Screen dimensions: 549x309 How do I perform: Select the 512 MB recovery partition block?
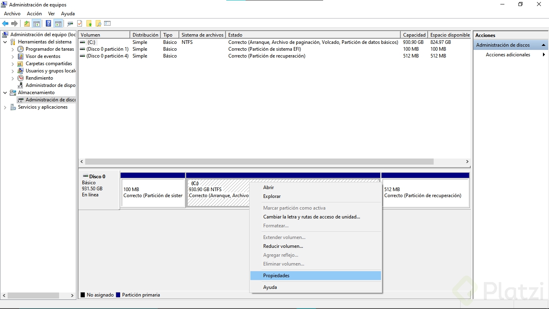[x=425, y=193]
